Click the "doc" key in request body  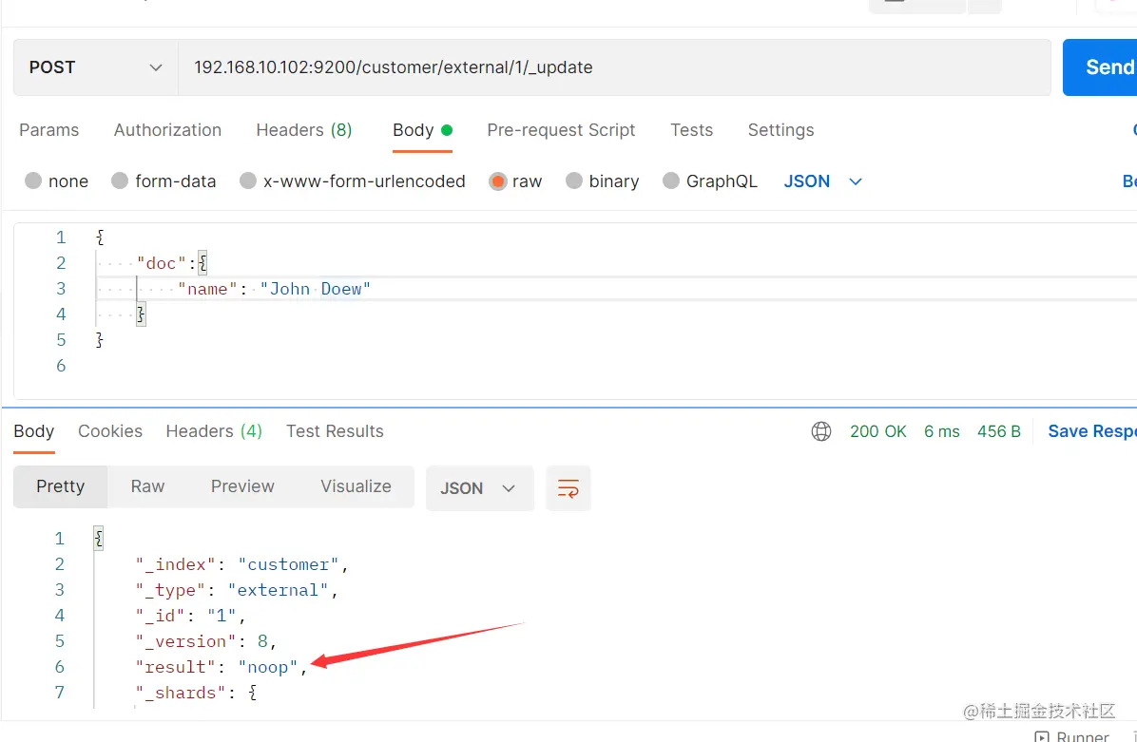(x=161, y=263)
